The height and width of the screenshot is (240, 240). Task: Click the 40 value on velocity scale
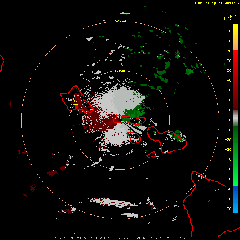click(x=229, y=80)
